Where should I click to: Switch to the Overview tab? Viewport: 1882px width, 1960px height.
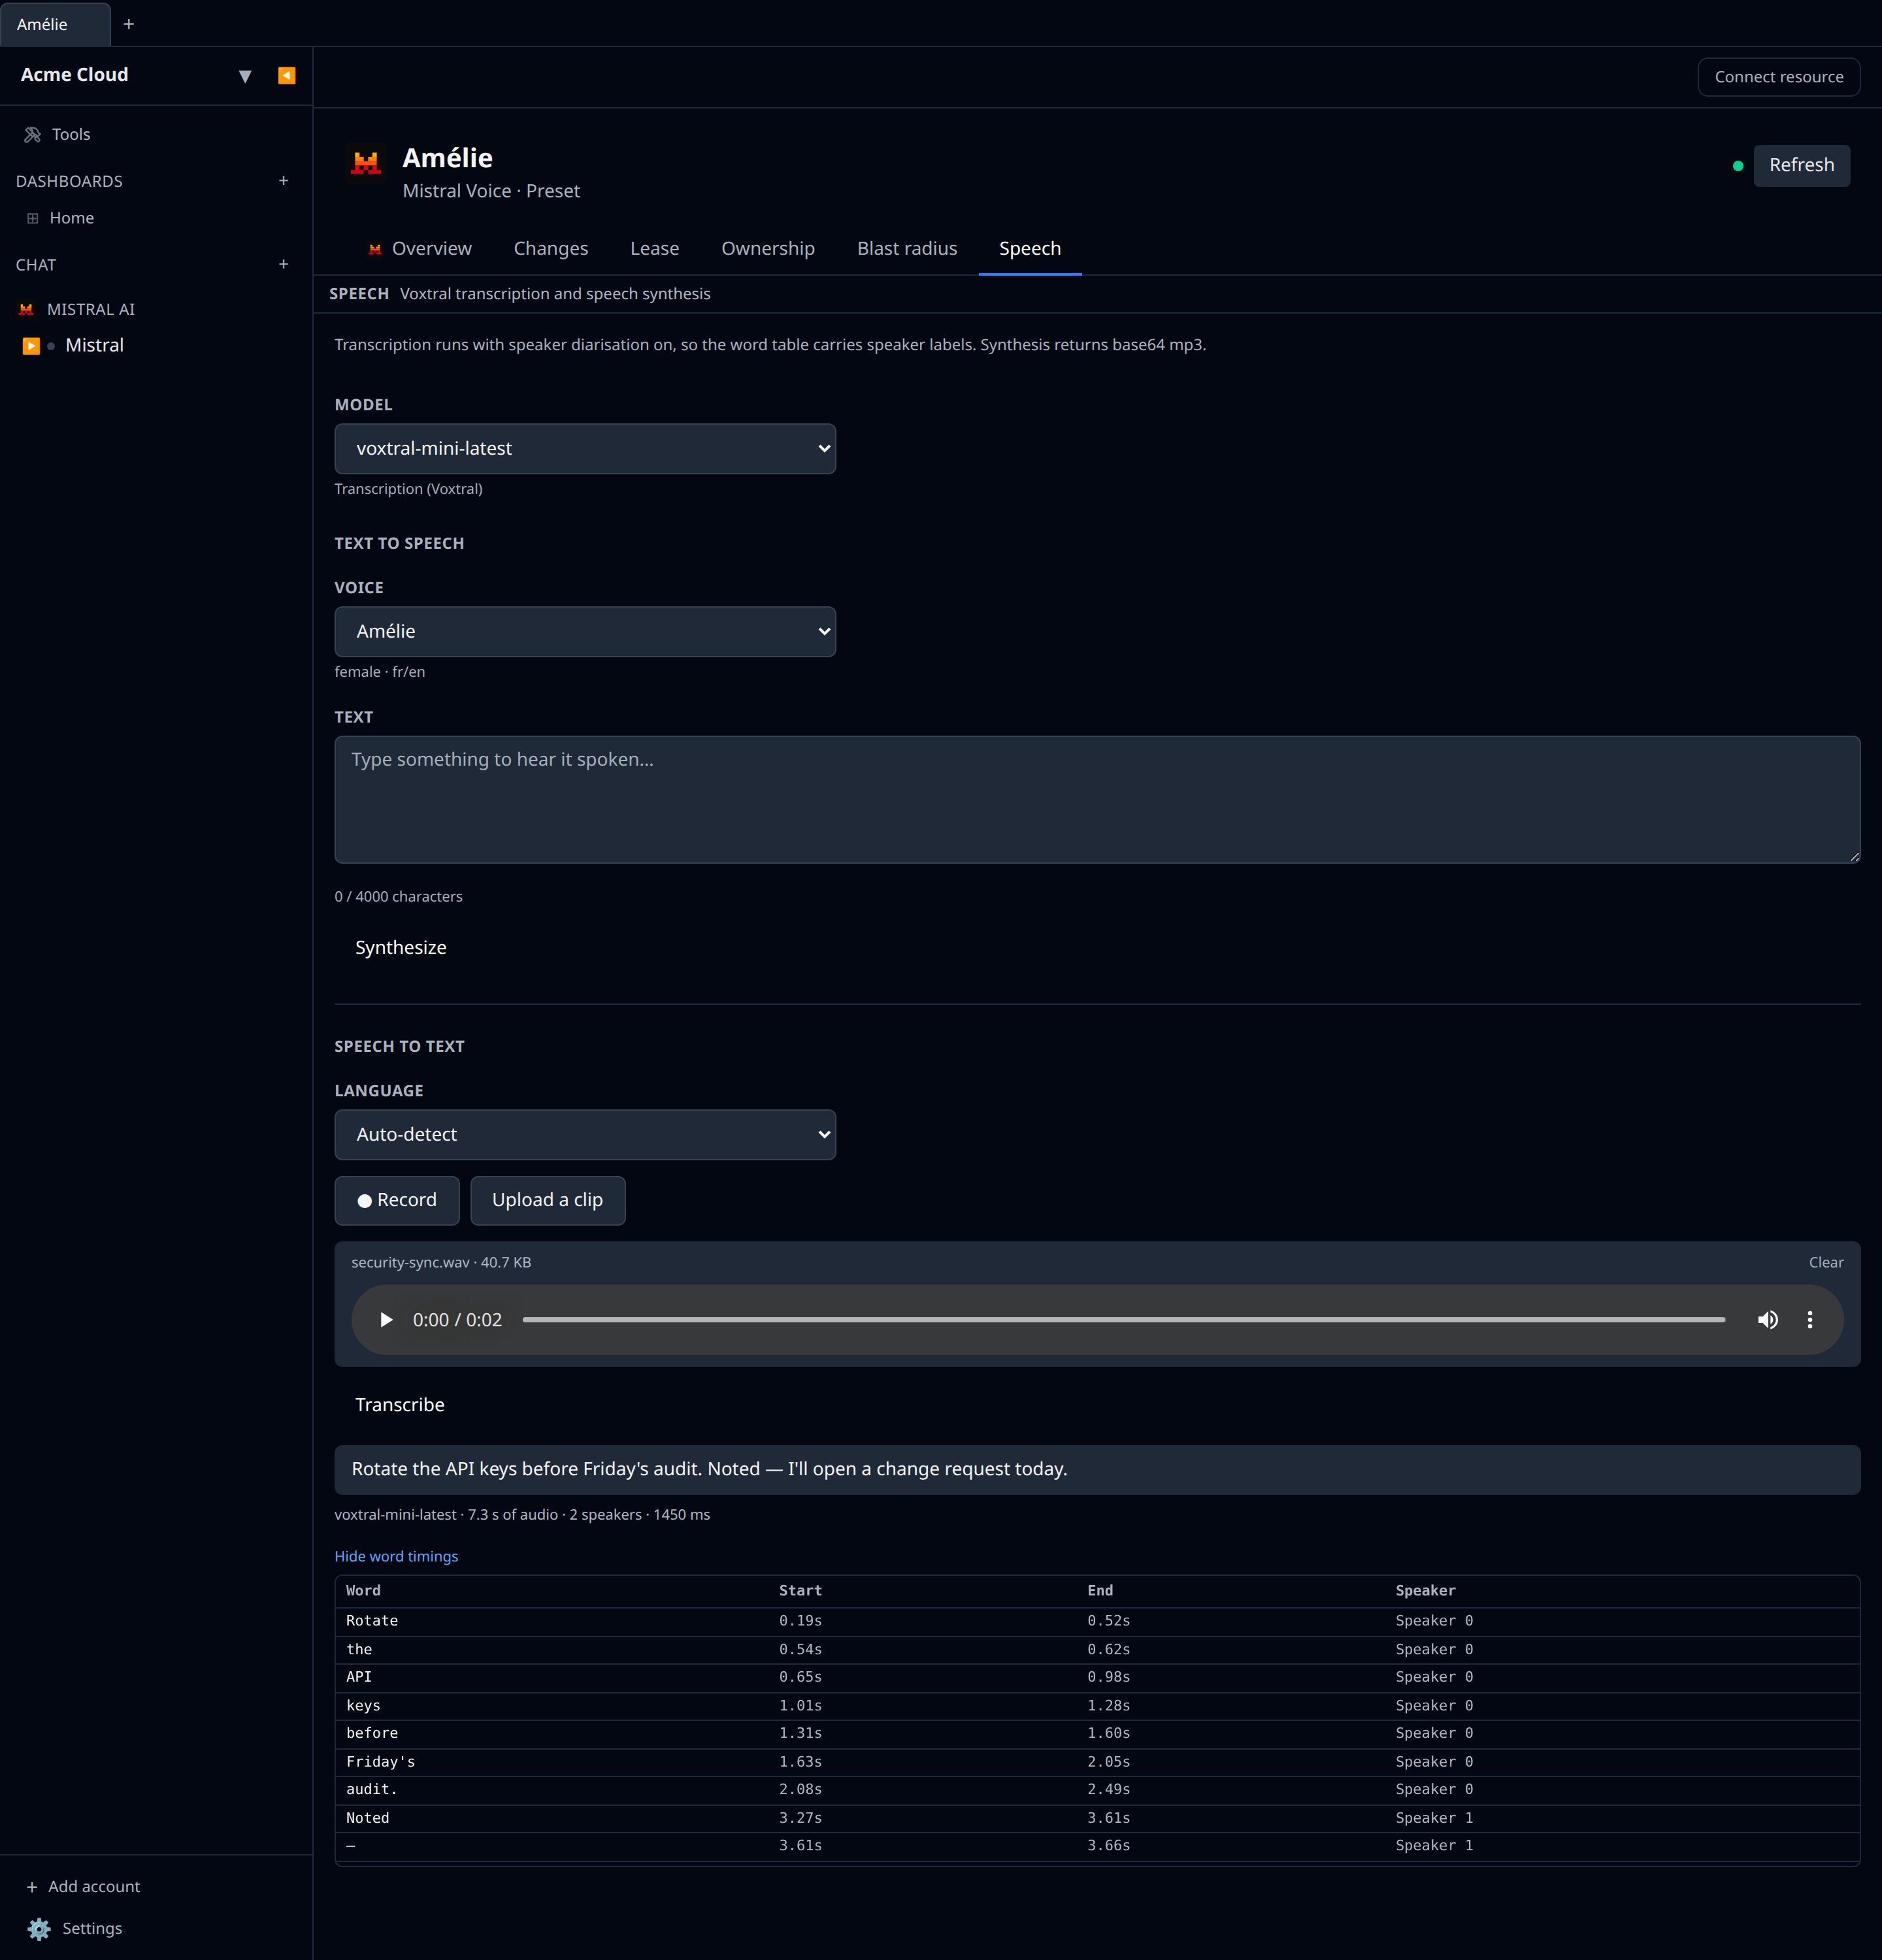(x=420, y=248)
